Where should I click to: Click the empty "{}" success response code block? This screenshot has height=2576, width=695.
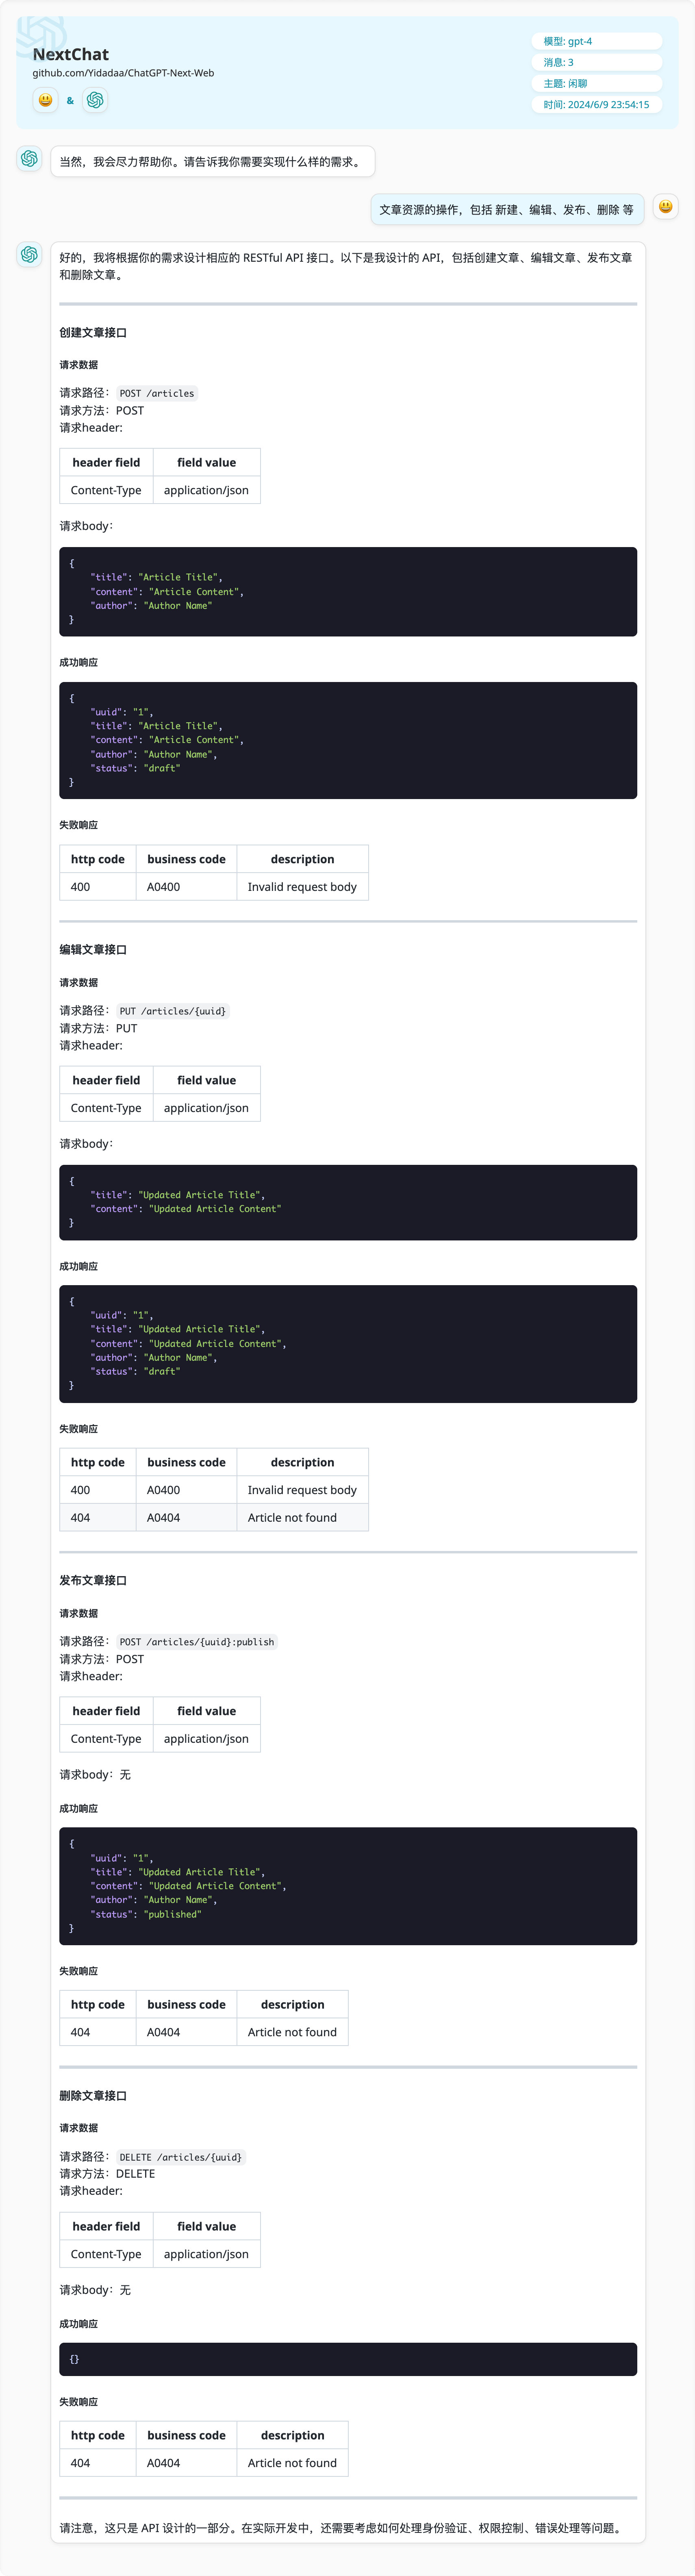tap(348, 2359)
